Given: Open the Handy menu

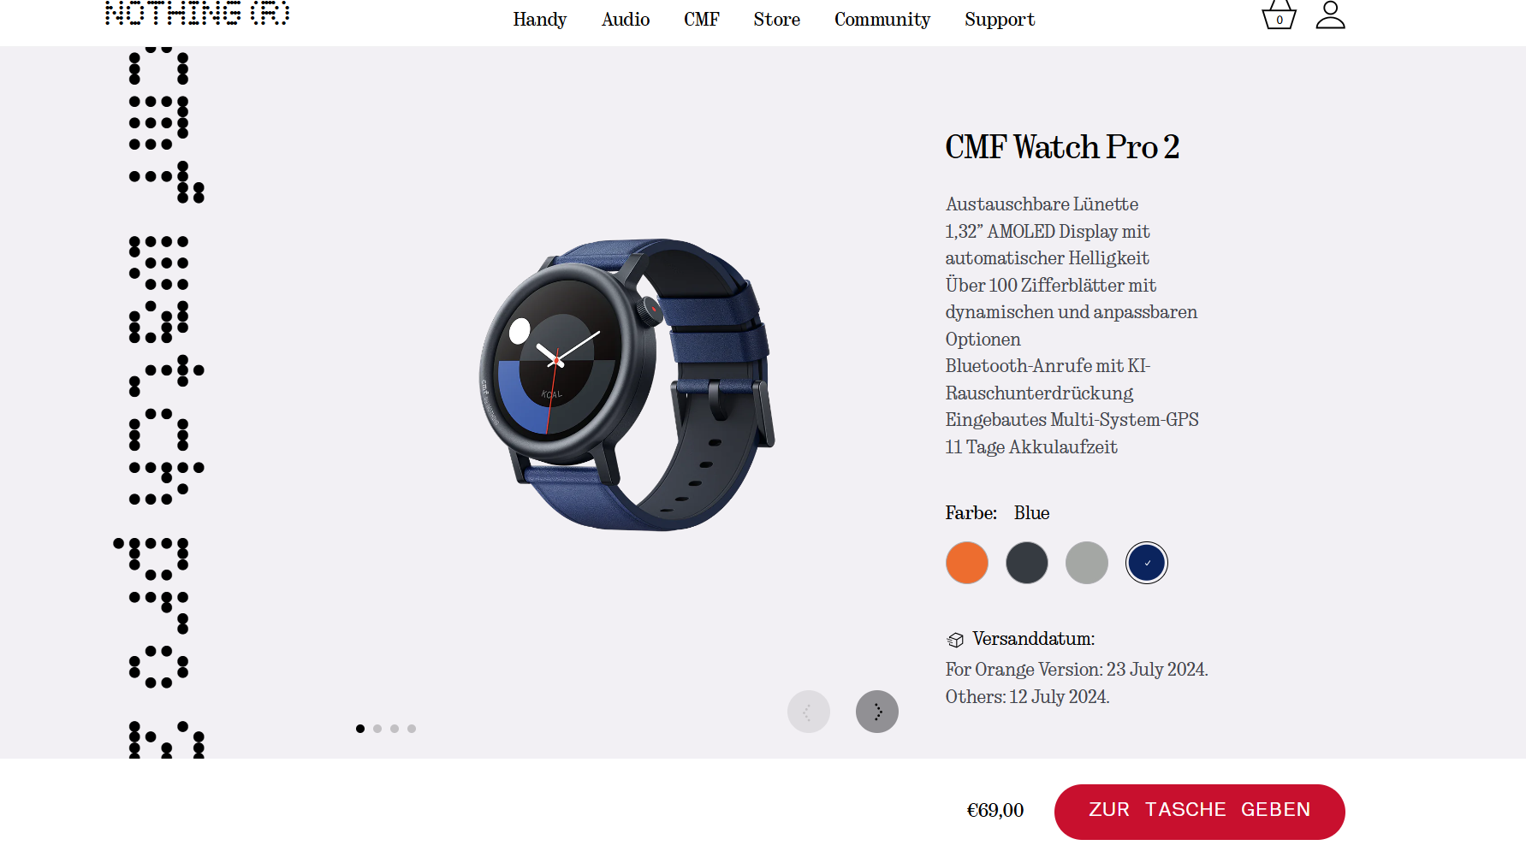Looking at the screenshot, I should click(x=540, y=20).
